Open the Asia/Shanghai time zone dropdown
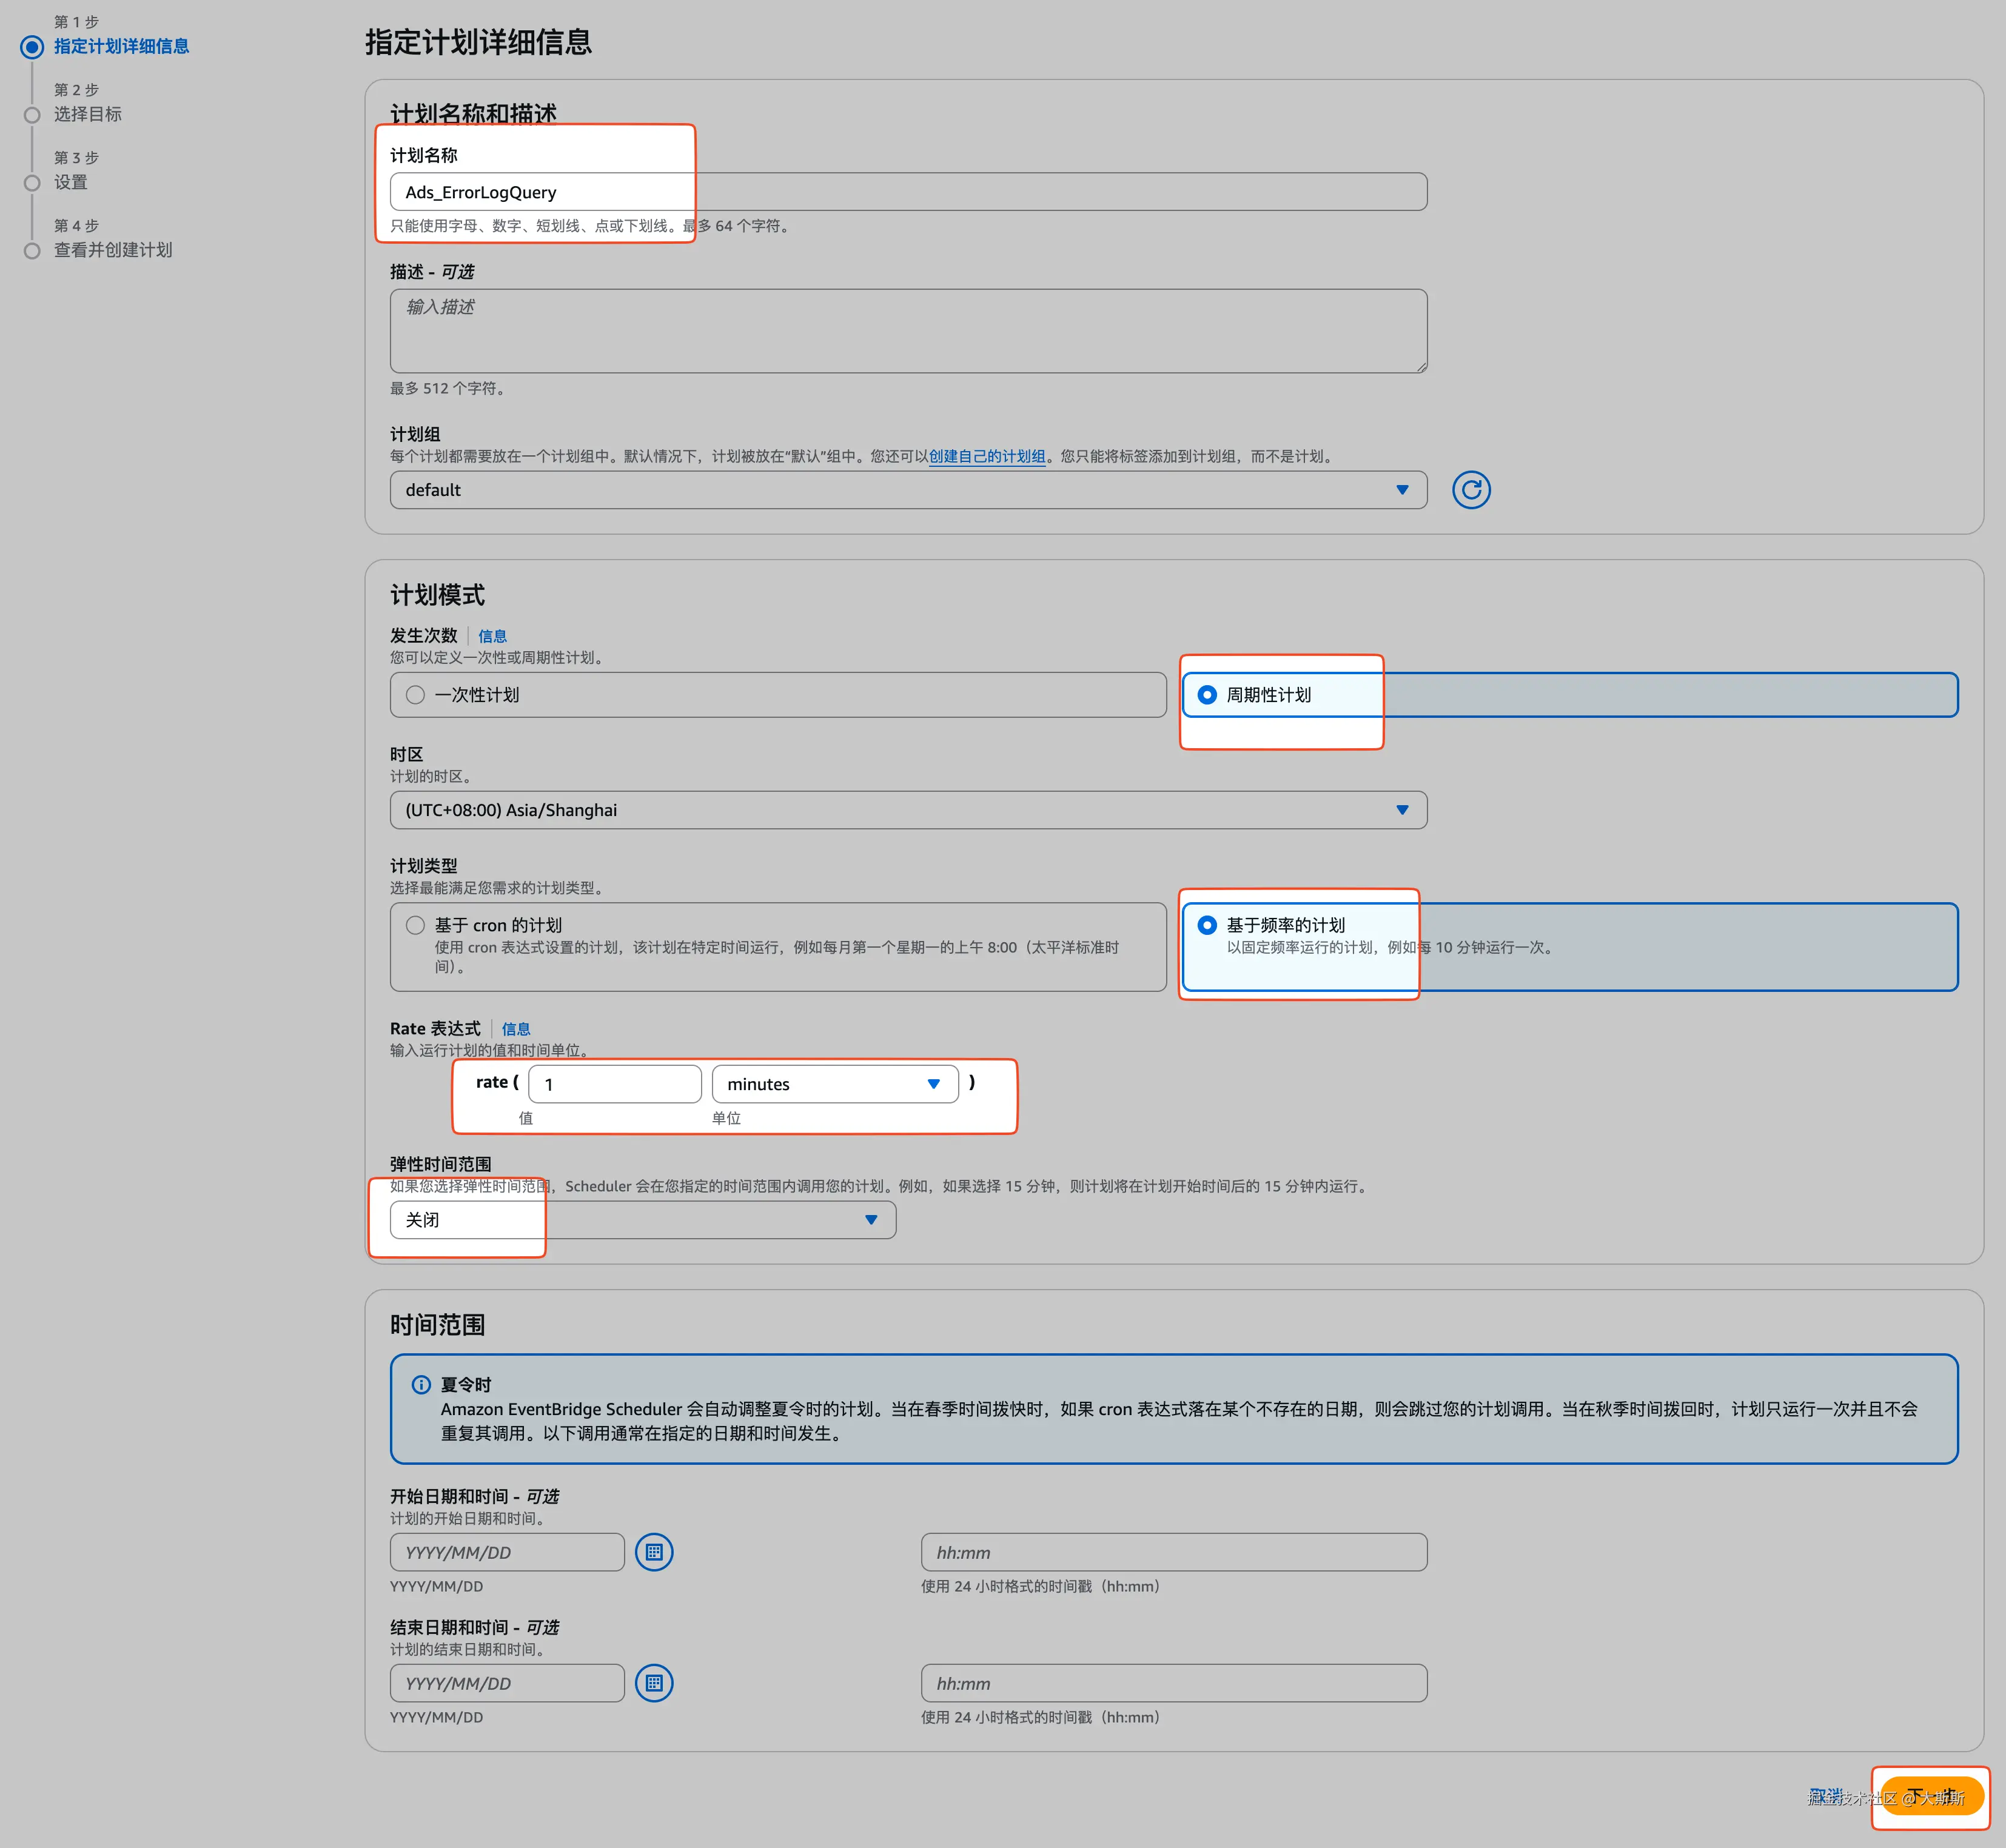The width and height of the screenshot is (2006, 1848). (x=907, y=810)
